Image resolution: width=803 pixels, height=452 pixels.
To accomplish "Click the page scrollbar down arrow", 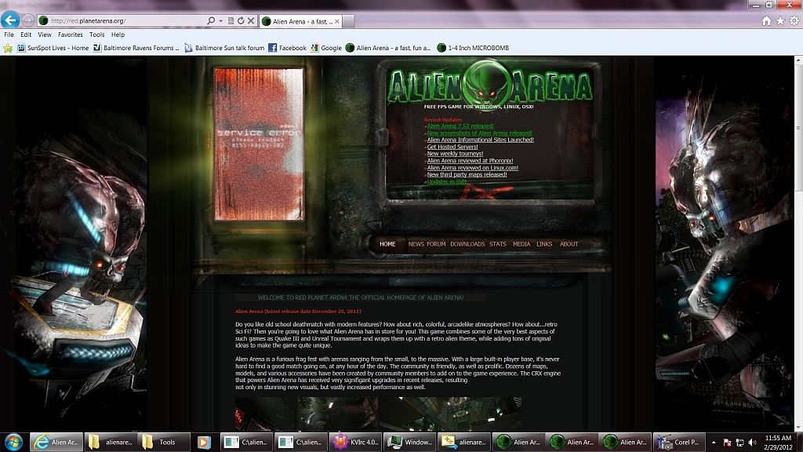I will pyautogui.click(x=798, y=426).
